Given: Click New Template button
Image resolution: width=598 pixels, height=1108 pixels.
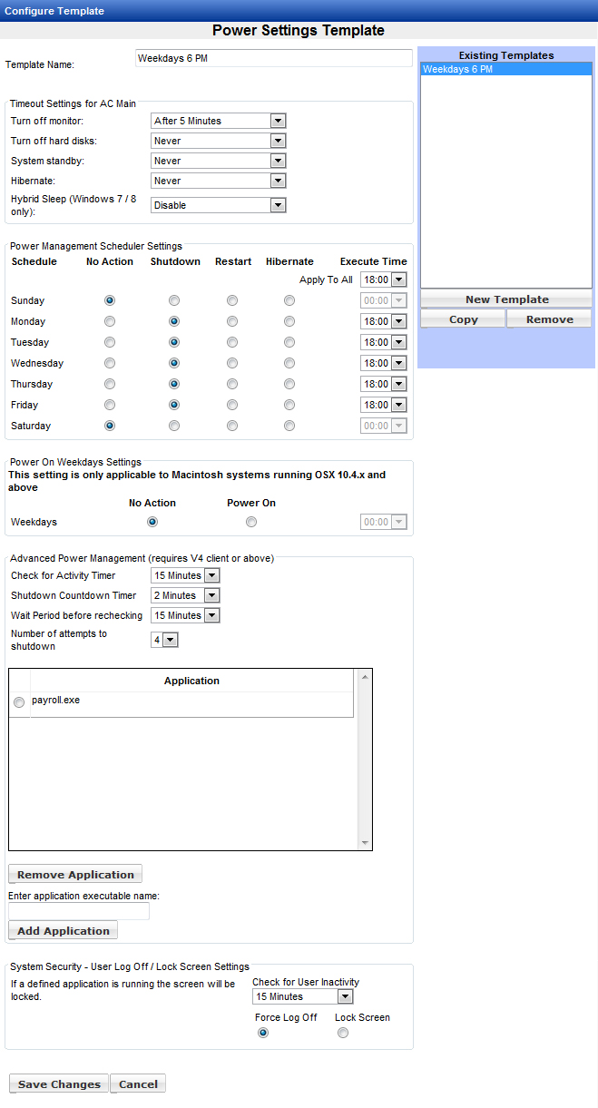Looking at the screenshot, I should (x=506, y=299).
